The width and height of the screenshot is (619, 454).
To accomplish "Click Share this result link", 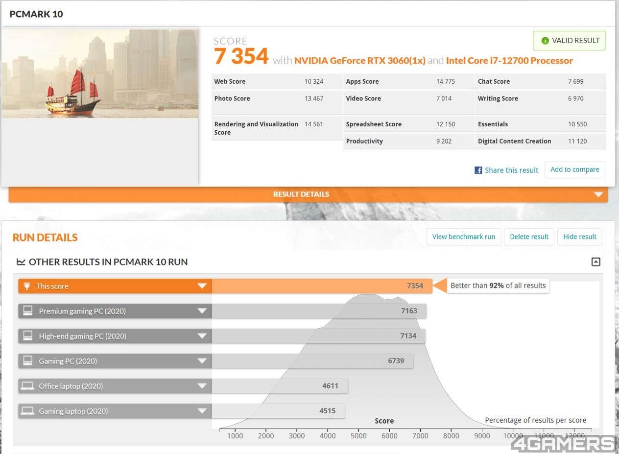I will [x=511, y=170].
